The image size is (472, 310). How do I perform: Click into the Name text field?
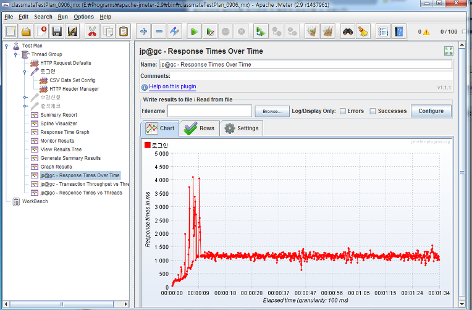[x=305, y=65]
